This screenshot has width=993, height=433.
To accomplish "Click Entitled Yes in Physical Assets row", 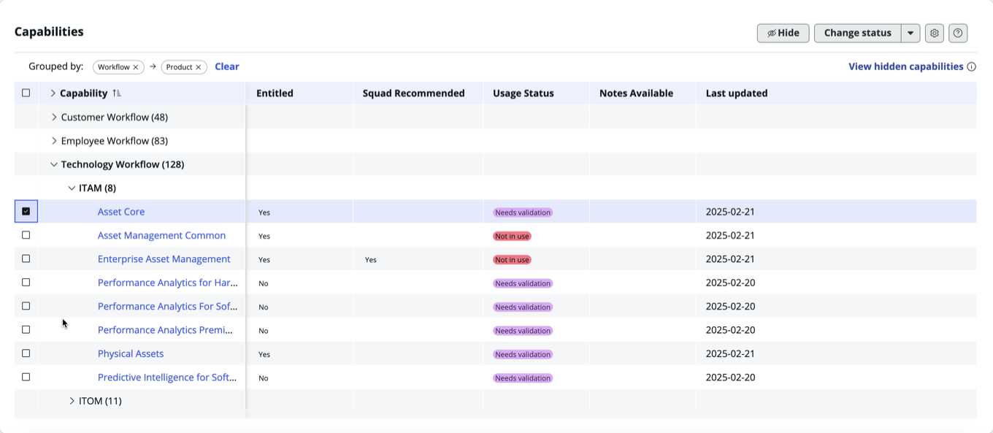I will click(264, 354).
